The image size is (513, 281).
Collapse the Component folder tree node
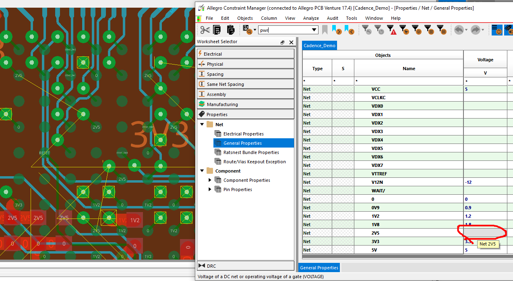[202, 171]
